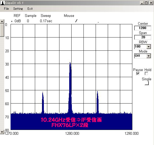Expand the Mode dropdown arrow

point(149,56)
